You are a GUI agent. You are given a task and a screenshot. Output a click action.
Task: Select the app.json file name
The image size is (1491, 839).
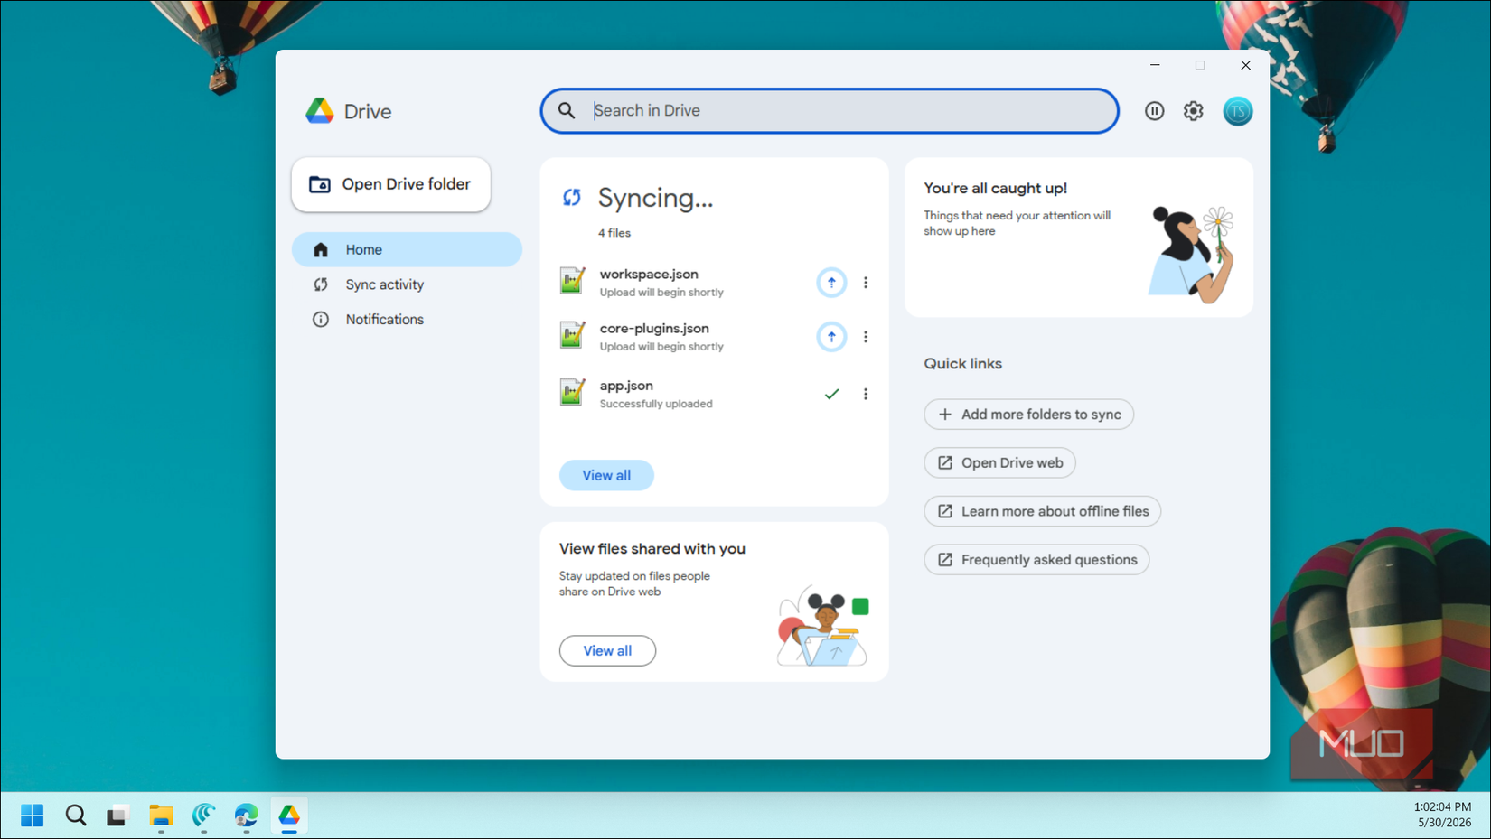pyautogui.click(x=626, y=386)
